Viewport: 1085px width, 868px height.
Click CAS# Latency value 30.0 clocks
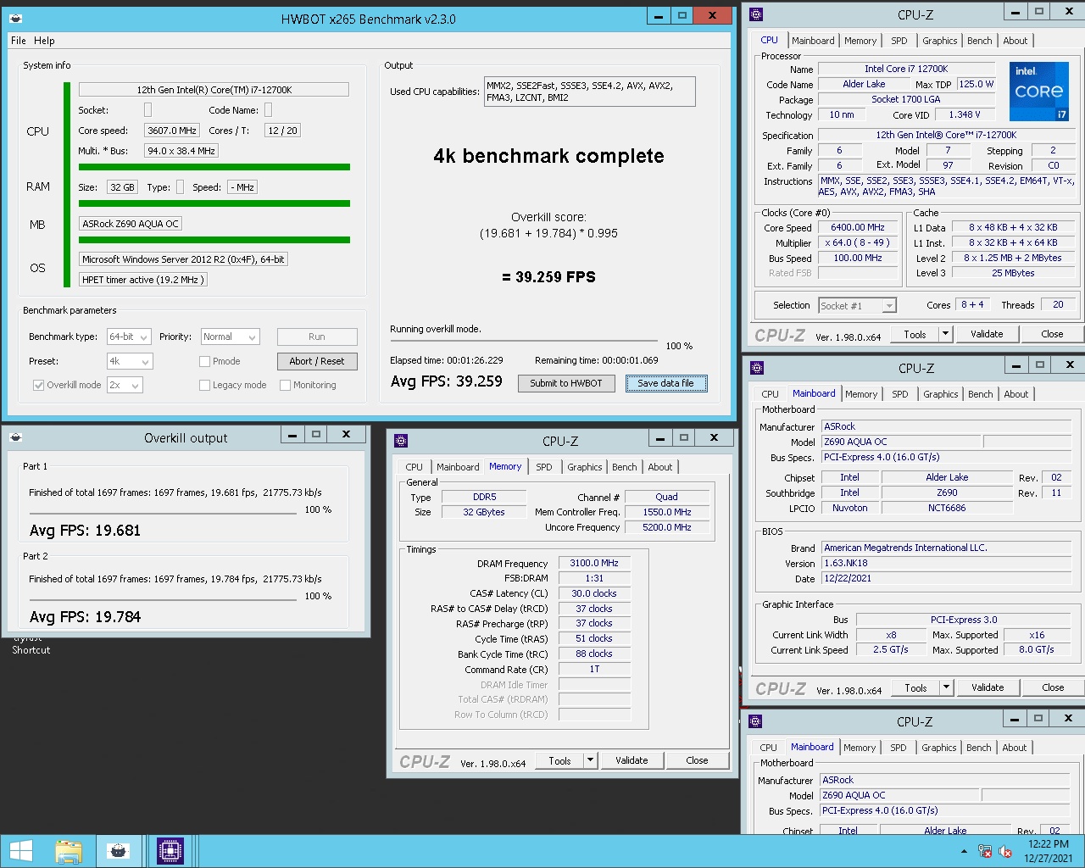(x=594, y=593)
